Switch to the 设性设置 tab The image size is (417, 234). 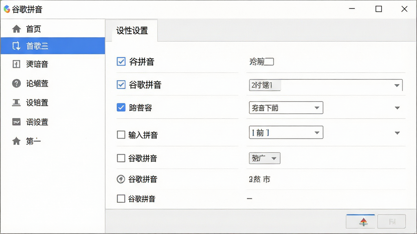pos(134,30)
